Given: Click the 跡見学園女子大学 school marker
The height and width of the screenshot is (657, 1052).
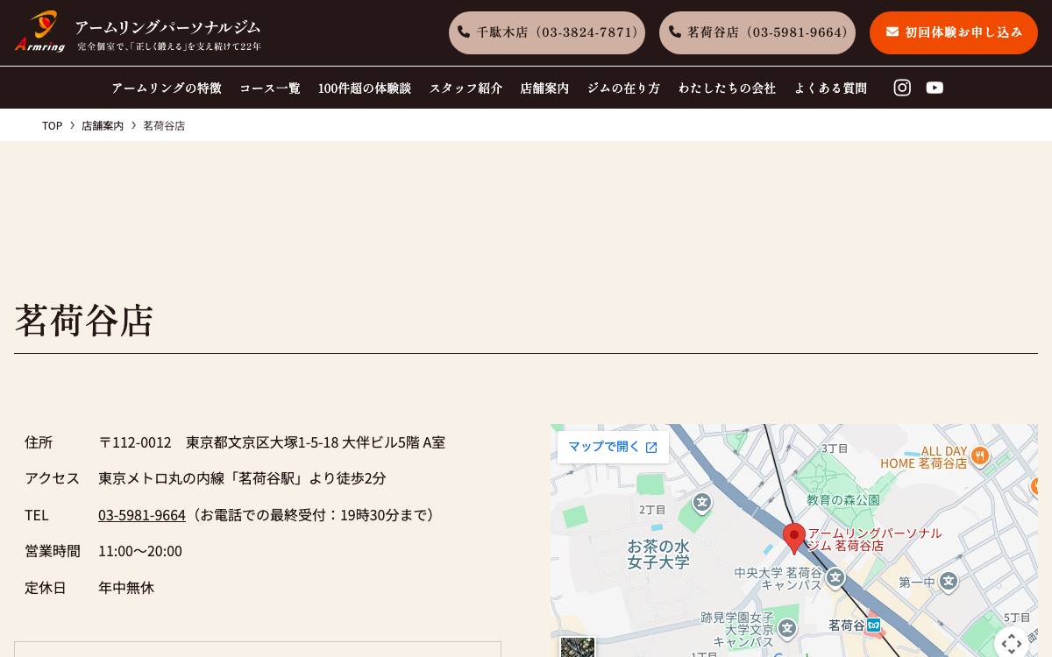Looking at the screenshot, I should [787, 628].
